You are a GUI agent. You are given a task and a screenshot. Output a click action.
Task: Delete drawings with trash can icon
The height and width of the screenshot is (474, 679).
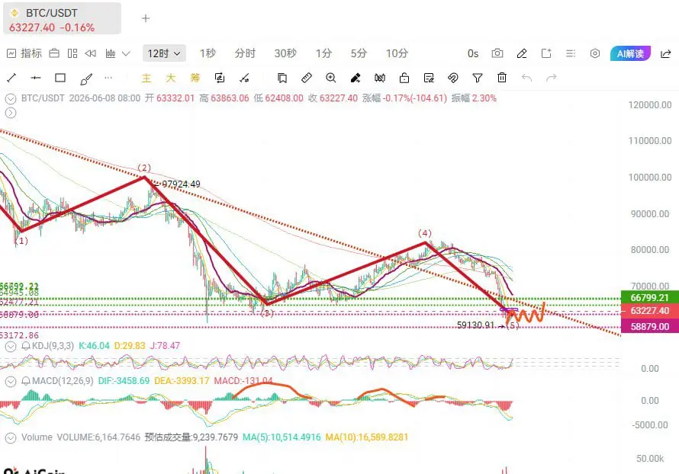point(502,78)
